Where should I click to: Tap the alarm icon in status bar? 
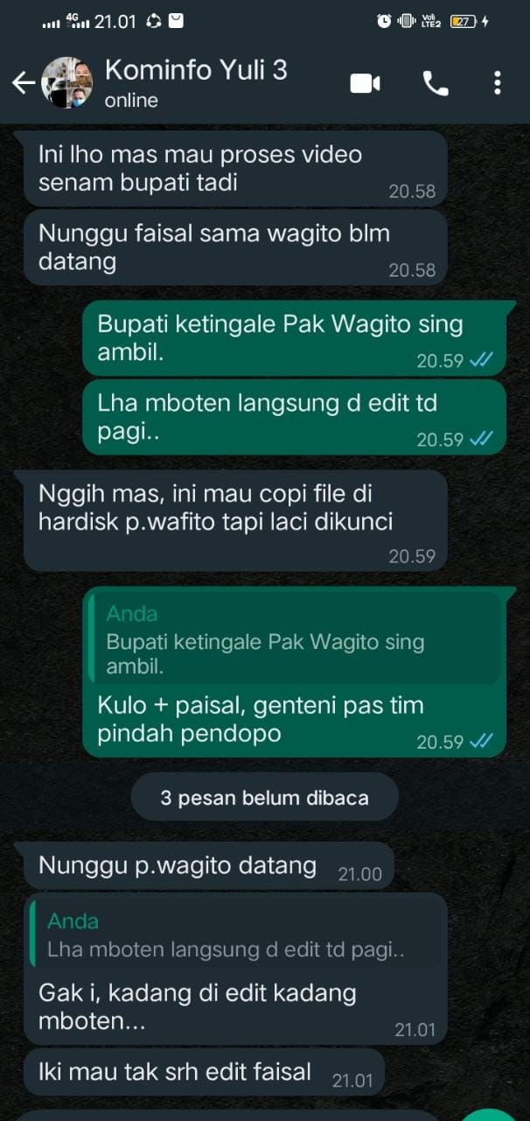[384, 21]
